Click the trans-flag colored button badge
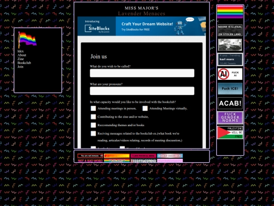Image resolution: width=274 pixels, height=206 pixels. click(x=170, y=156)
